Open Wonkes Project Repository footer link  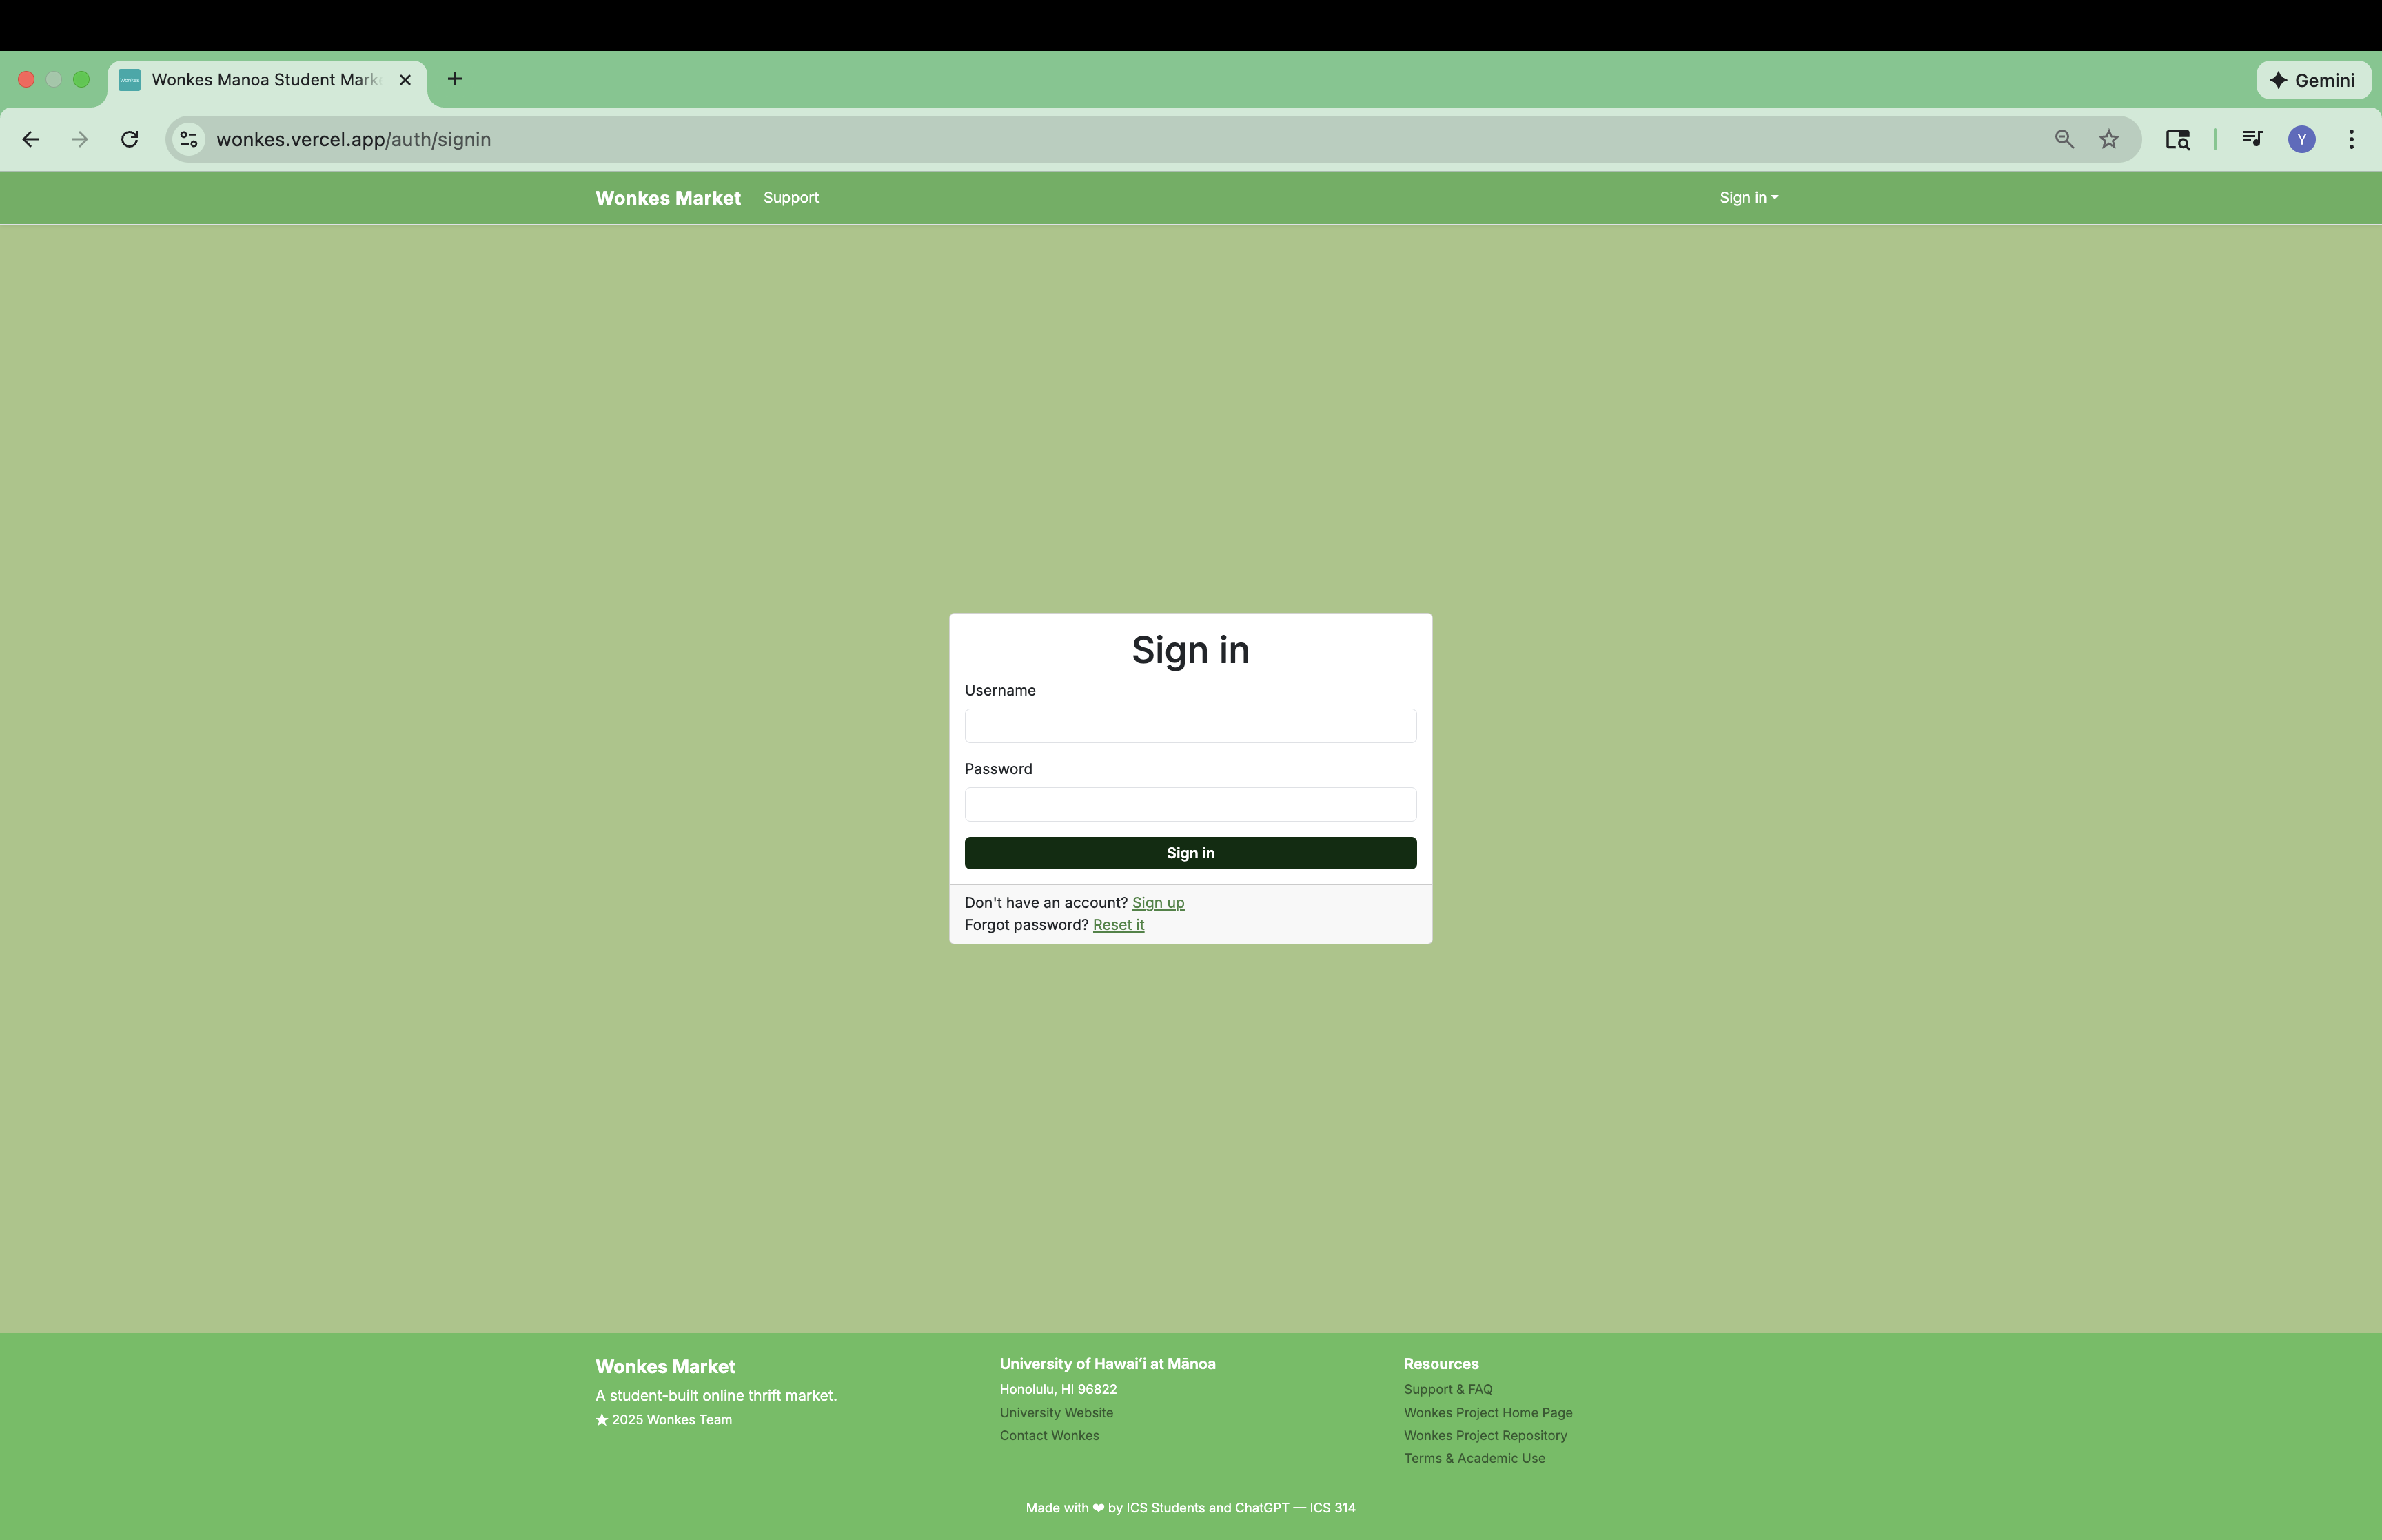(1485, 1435)
